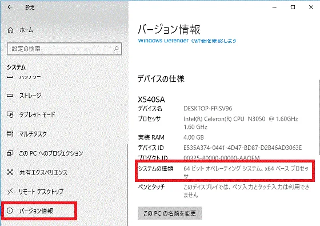
Task: Select the X540SA model name
Action: (151, 100)
